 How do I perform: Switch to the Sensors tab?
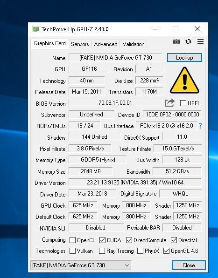point(80,44)
